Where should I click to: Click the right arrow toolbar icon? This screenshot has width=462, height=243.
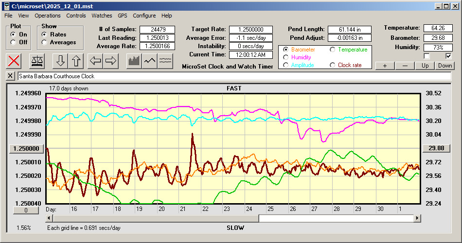point(111,61)
